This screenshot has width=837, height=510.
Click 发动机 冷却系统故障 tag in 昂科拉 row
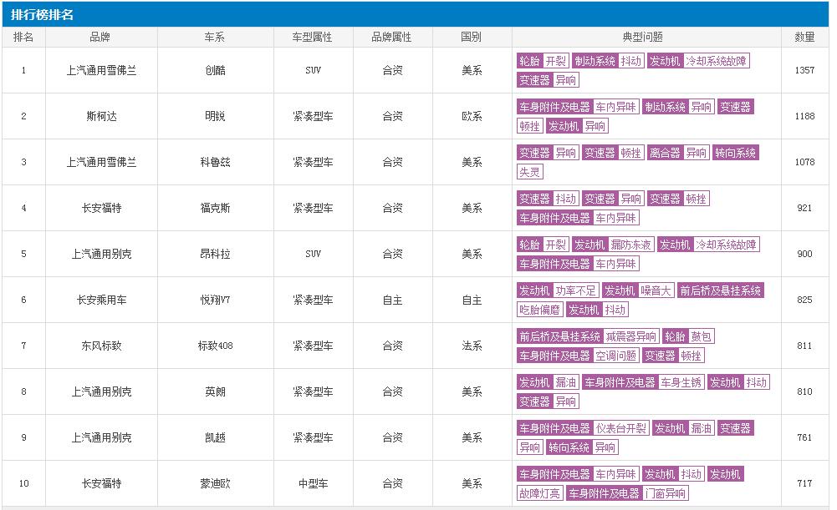tap(708, 244)
